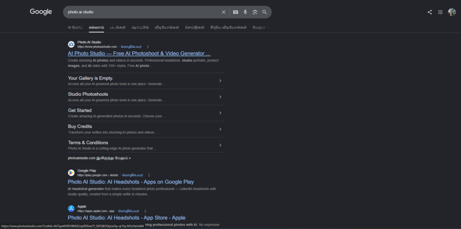Clear the search box with the X icon
This screenshot has width=461, height=229.
tap(223, 12)
